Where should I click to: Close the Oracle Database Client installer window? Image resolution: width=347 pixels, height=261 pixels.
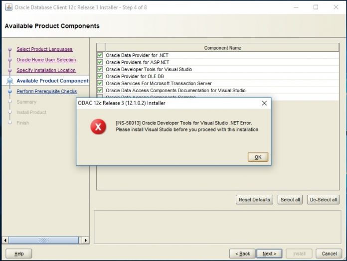(336, 7)
